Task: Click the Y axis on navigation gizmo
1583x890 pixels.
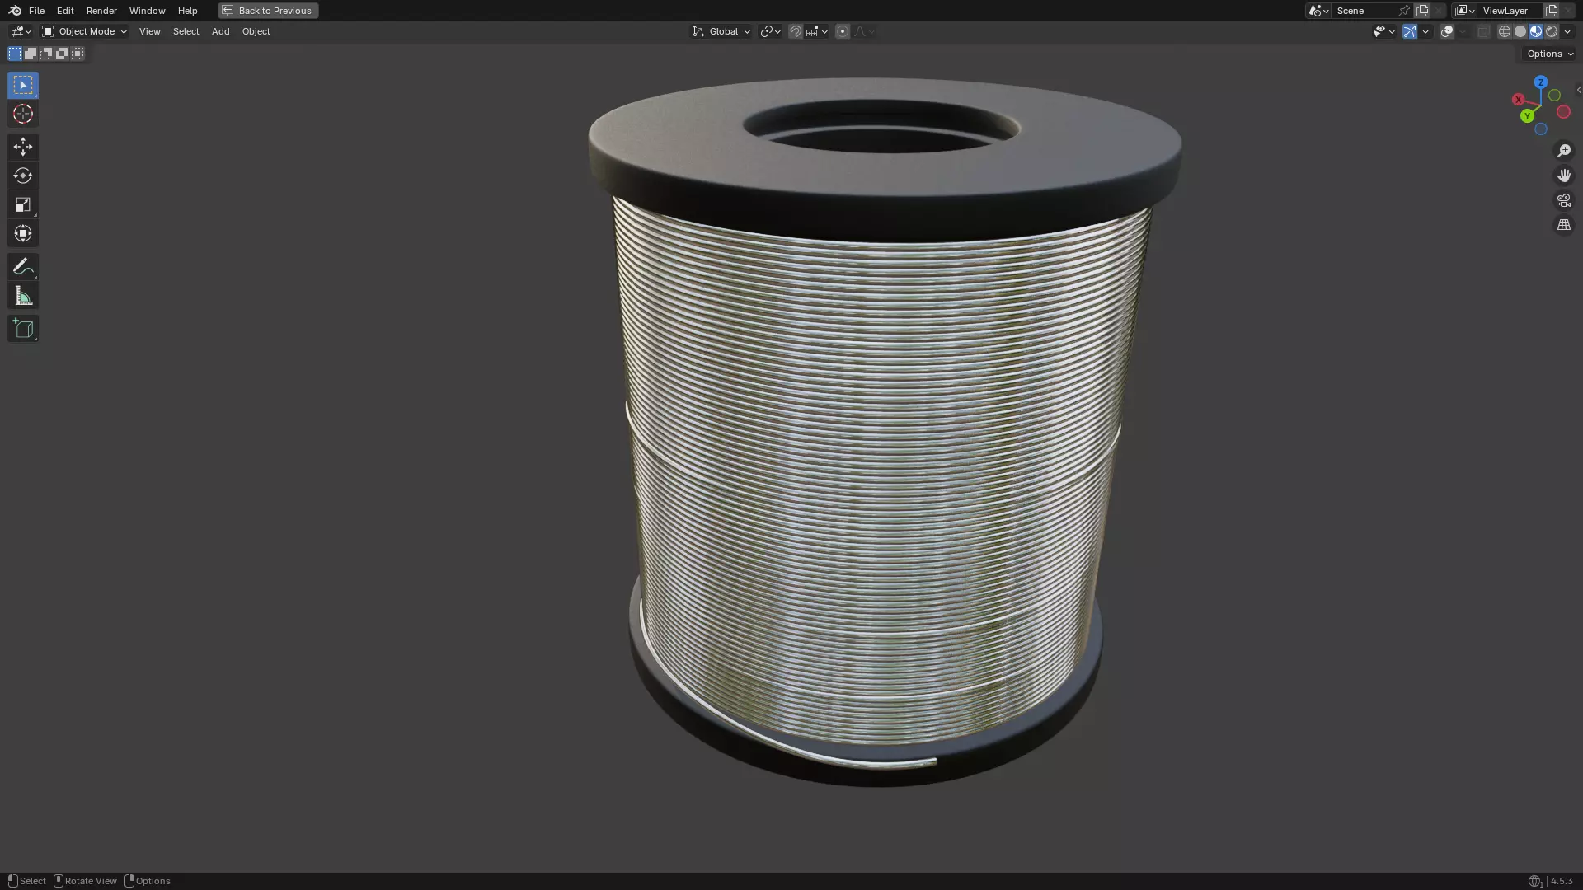Action: pyautogui.click(x=1528, y=116)
